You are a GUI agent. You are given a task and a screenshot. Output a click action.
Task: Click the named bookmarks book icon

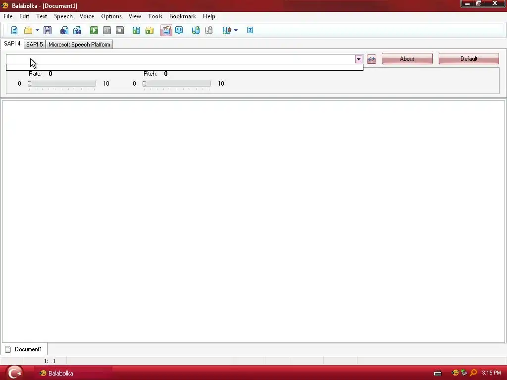tap(226, 30)
